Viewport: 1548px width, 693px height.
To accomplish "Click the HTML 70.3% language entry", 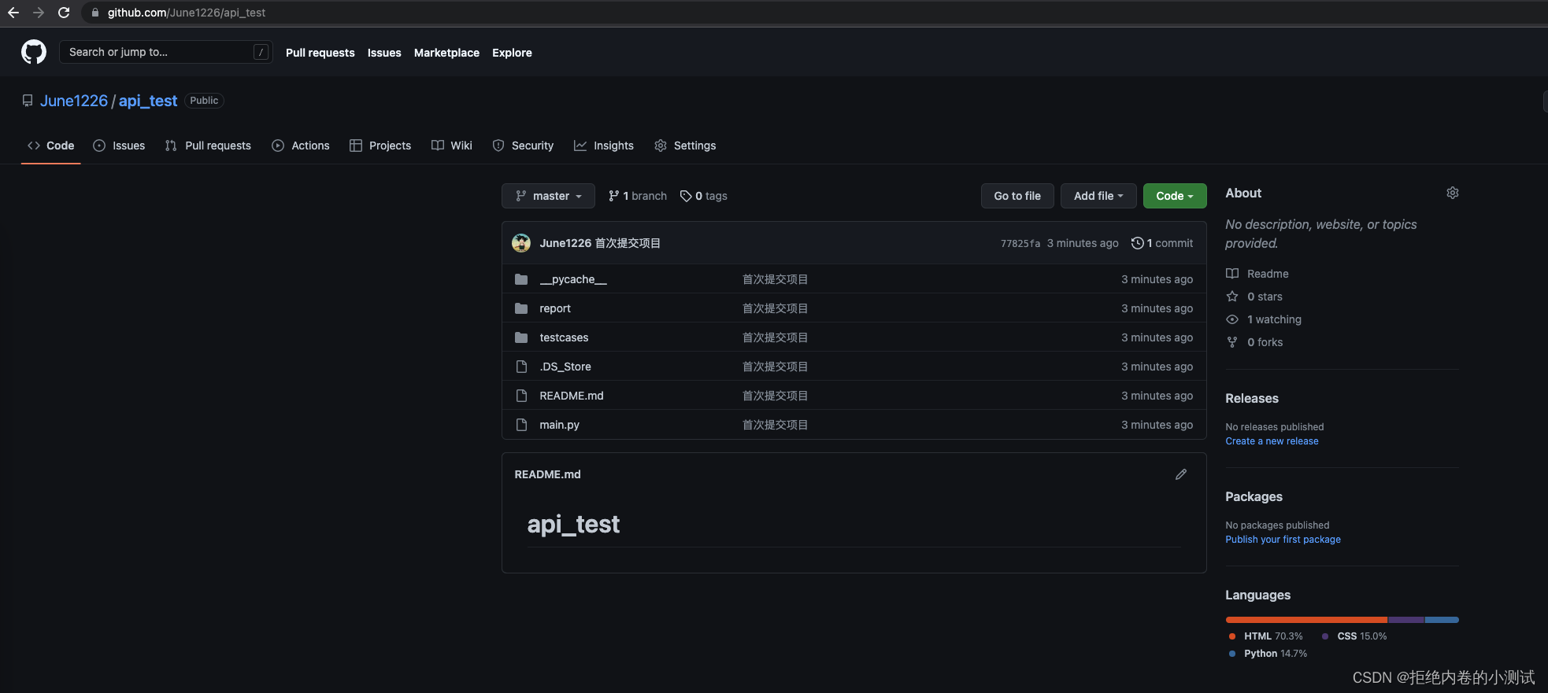I will [x=1266, y=636].
